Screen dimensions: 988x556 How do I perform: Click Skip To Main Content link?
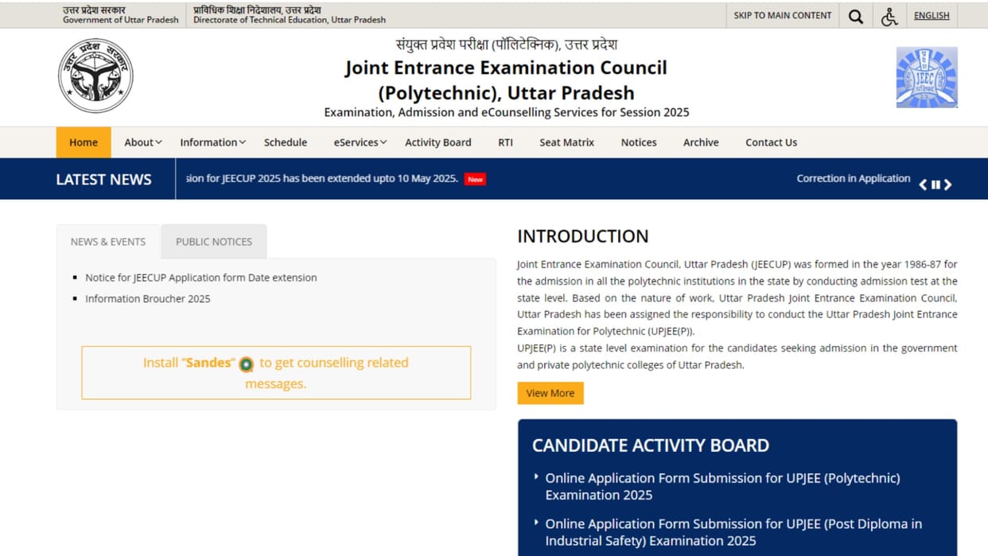782,15
